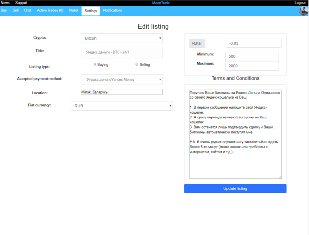View Active Trades (0) tab
The image size is (309, 235).
coord(50,10)
